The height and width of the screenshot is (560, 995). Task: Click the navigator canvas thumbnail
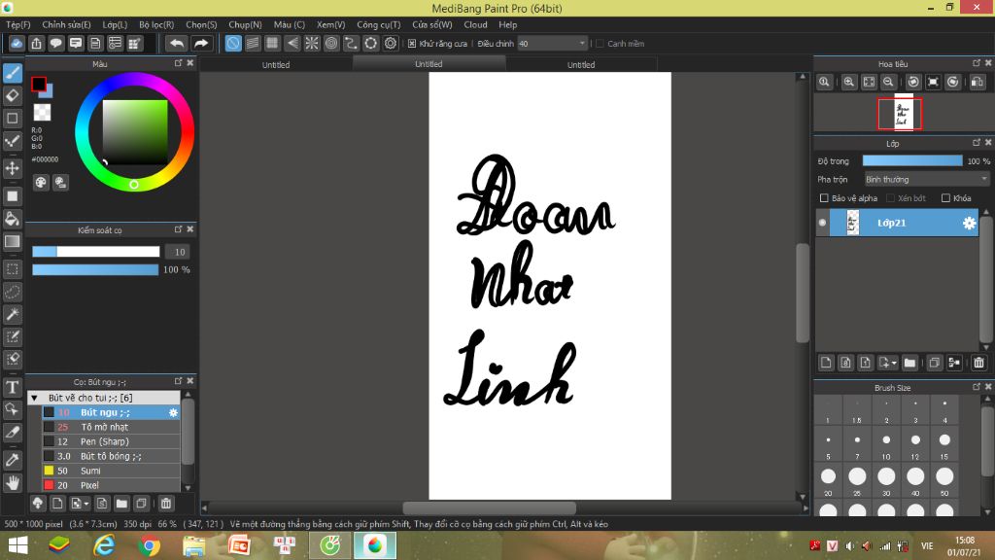click(903, 113)
